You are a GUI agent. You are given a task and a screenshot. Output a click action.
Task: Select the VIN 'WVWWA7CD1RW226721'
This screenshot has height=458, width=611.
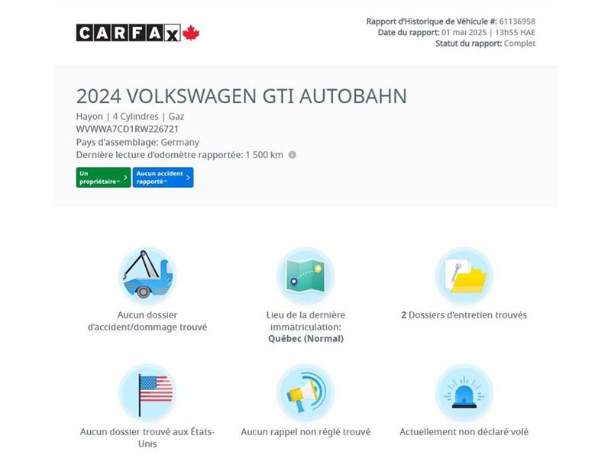point(127,129)
